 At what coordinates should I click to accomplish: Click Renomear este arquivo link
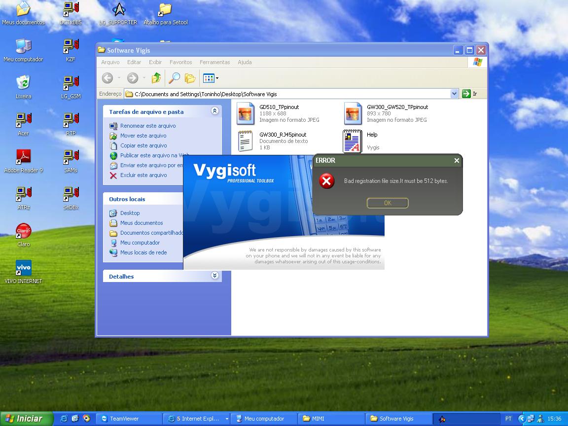click(148, 126)
